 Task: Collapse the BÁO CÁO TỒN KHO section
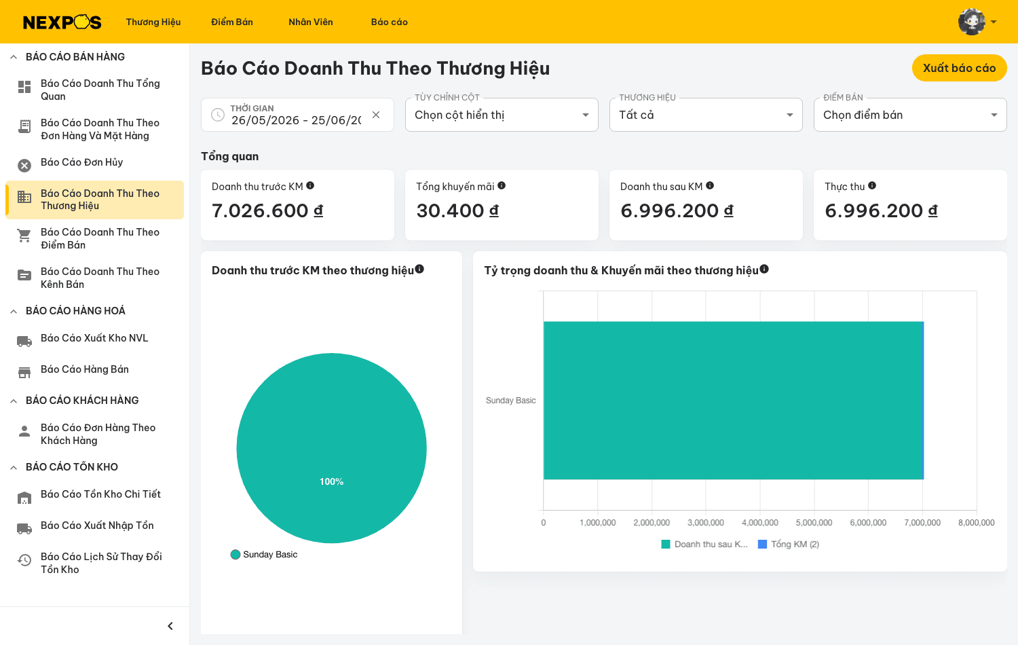pos(14,467)
